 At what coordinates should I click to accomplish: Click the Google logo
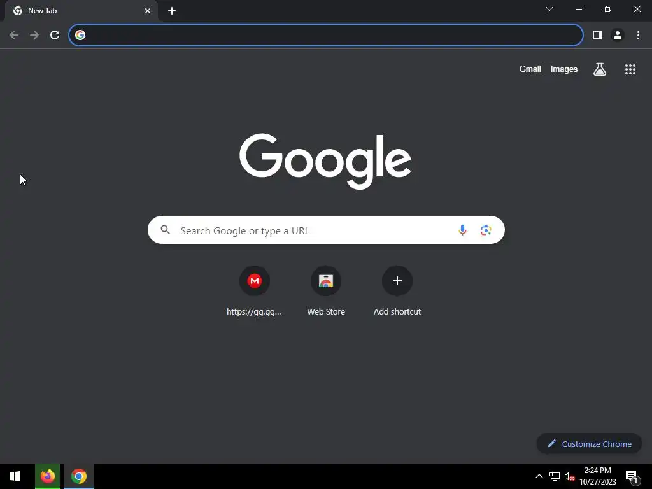[325, 161]
